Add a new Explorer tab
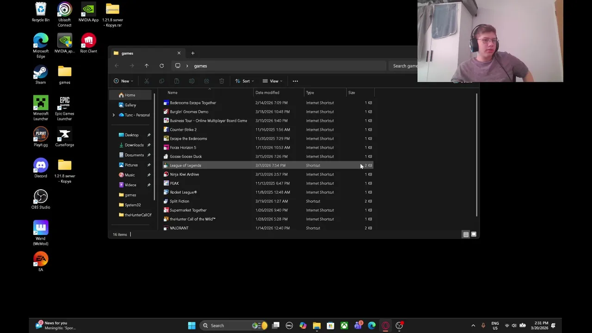The height and width of the screenshot is (333, 592). (192, 53)
